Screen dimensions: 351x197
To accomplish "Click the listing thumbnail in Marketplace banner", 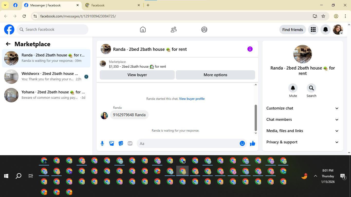I will [x=103, y=64].
